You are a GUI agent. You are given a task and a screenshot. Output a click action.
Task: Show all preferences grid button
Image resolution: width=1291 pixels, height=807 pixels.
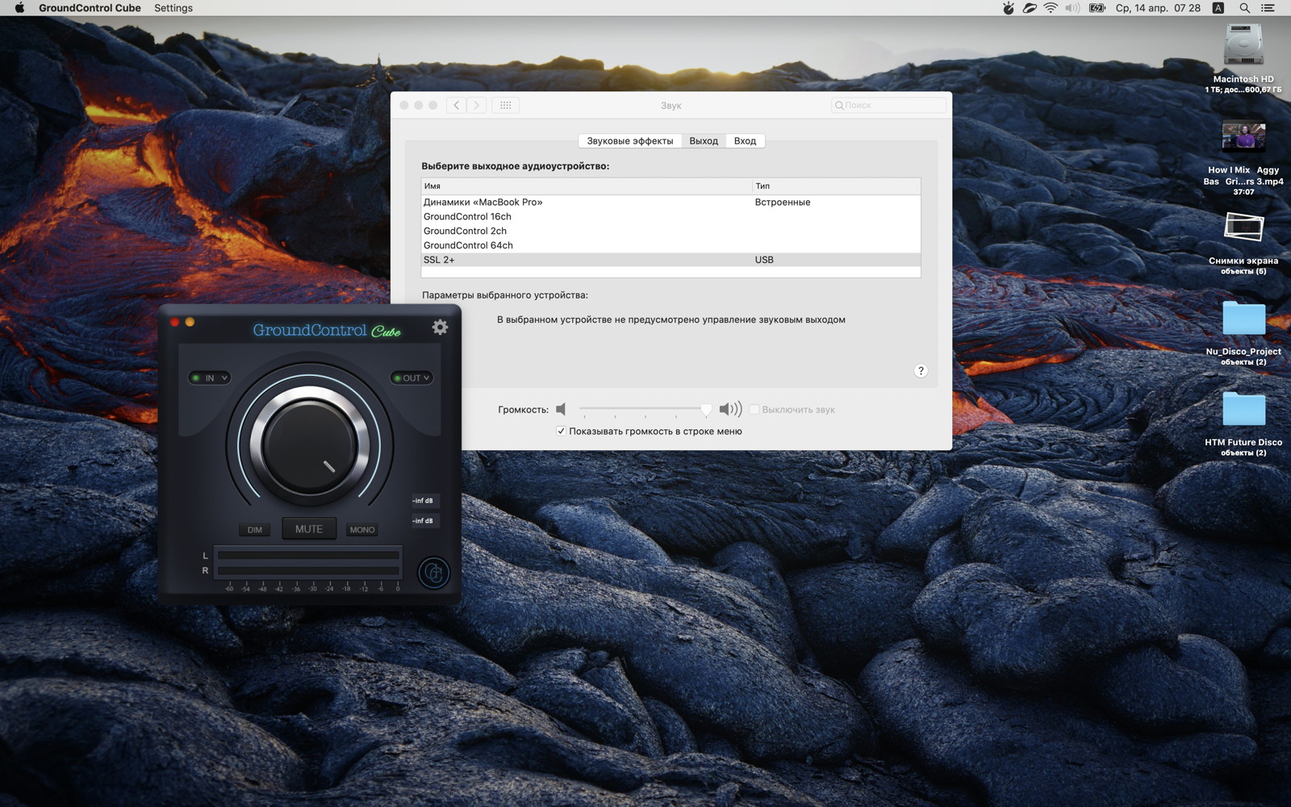coord(506,105)
